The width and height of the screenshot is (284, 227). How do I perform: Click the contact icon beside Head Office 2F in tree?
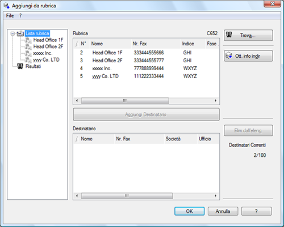click(x=28, y=46)
